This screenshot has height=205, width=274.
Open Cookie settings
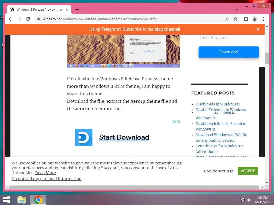pyautogui.click(x=219, y=171)
